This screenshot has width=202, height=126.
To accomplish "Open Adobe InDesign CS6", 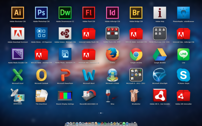I will [112, 13].
